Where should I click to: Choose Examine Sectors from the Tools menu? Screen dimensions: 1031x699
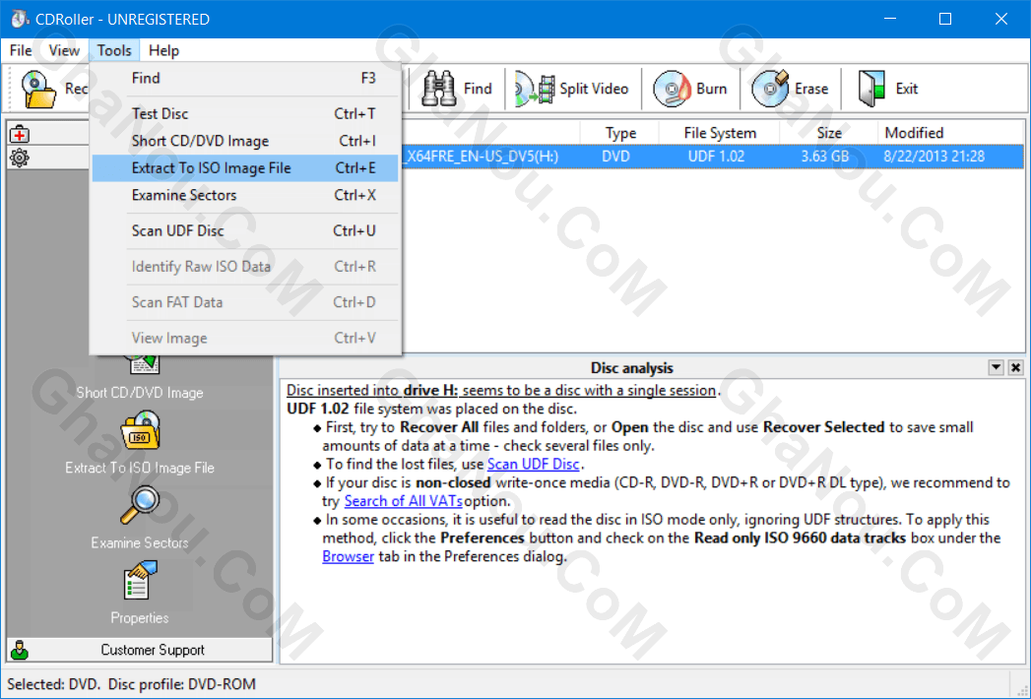245,195
